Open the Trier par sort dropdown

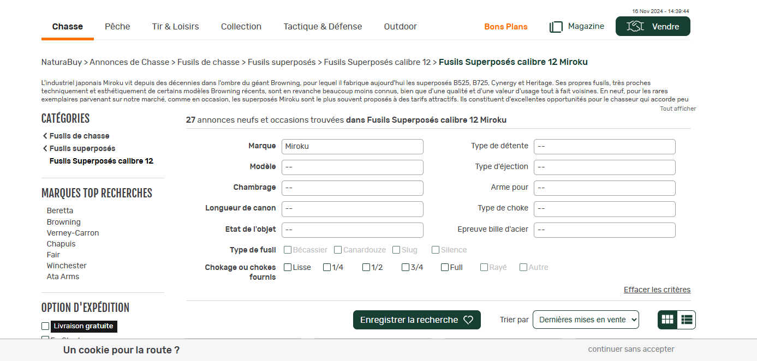click(586, 320)
